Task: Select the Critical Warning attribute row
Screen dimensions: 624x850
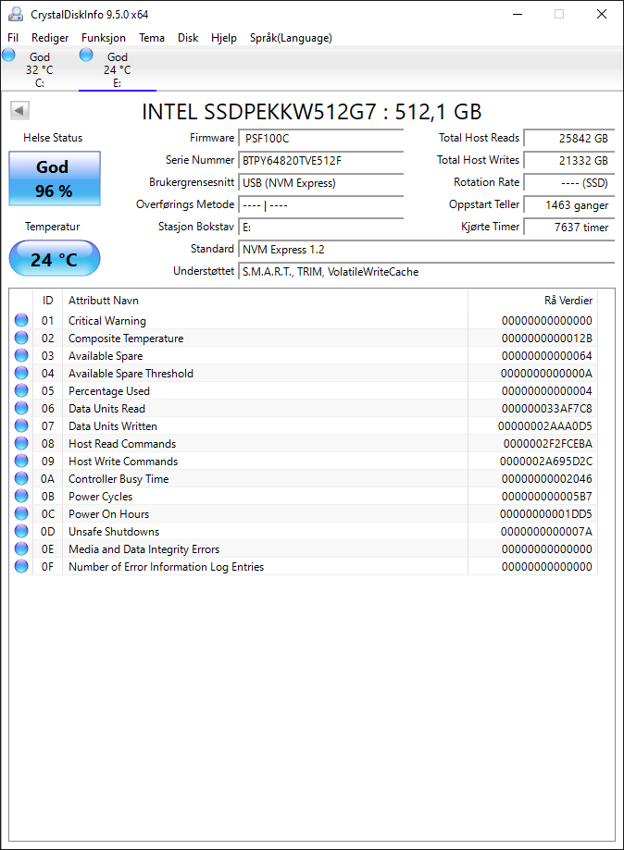Action: [x=304, y=320]
